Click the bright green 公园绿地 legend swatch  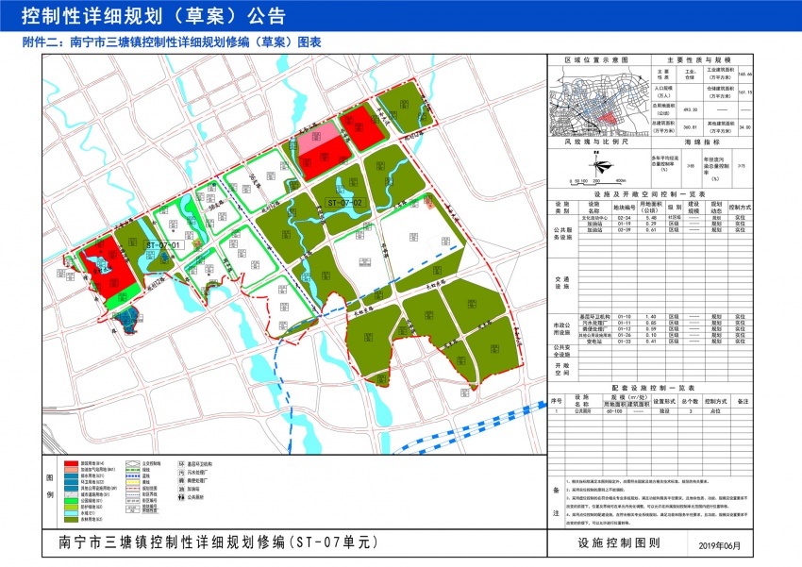point(71,501)
